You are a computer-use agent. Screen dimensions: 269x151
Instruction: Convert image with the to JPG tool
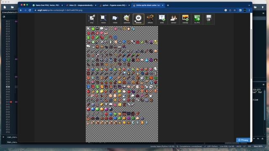point(197,19)
